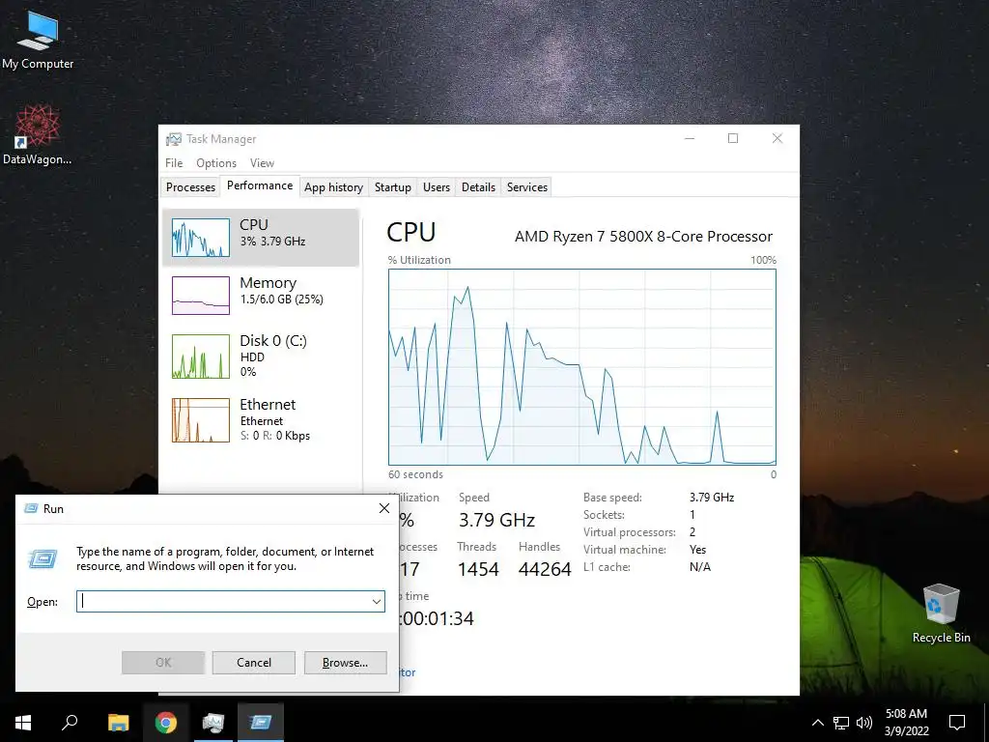
Task: Click the Ethernet send/receive Kbps text
Action: point(275,436)
